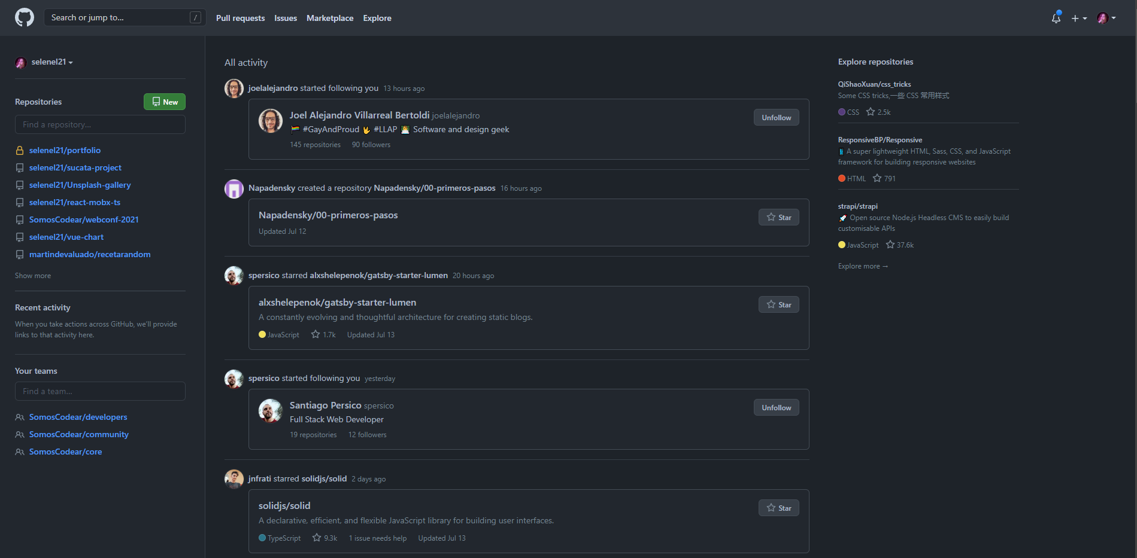
Task: Open Pull requests in the top nav
Action: click(x=240, y=18)
